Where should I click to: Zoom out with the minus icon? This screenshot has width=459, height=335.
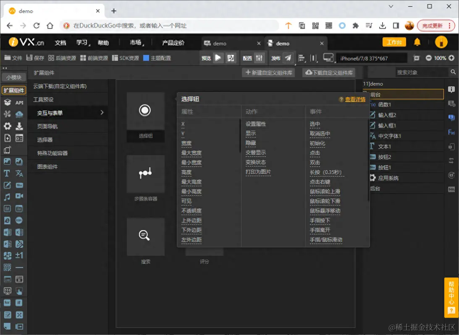click(429, 58)
